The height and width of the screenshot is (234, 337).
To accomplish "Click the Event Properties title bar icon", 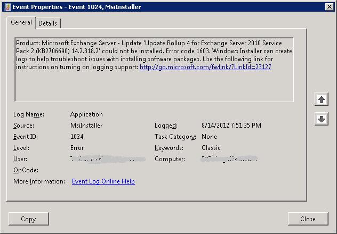I will 7,7.
